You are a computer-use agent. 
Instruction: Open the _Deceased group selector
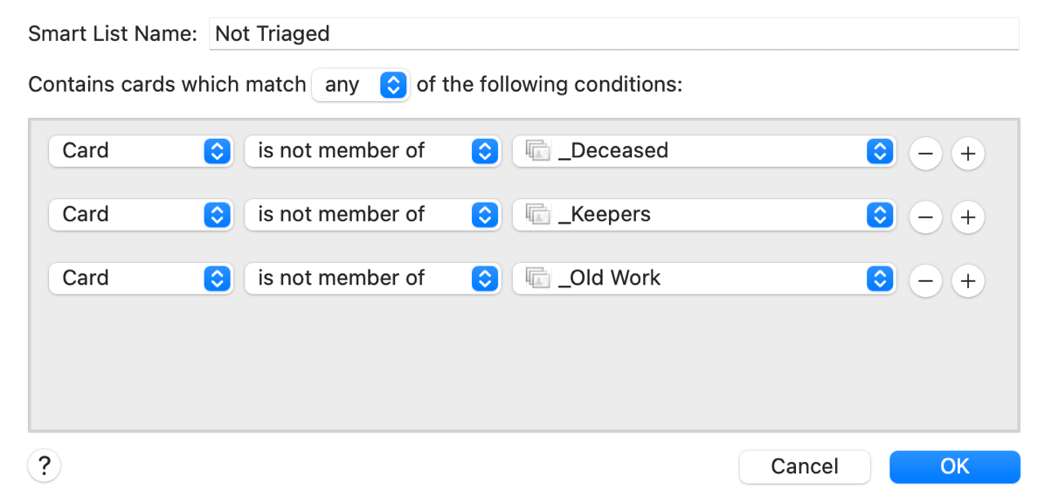point(704,151)
